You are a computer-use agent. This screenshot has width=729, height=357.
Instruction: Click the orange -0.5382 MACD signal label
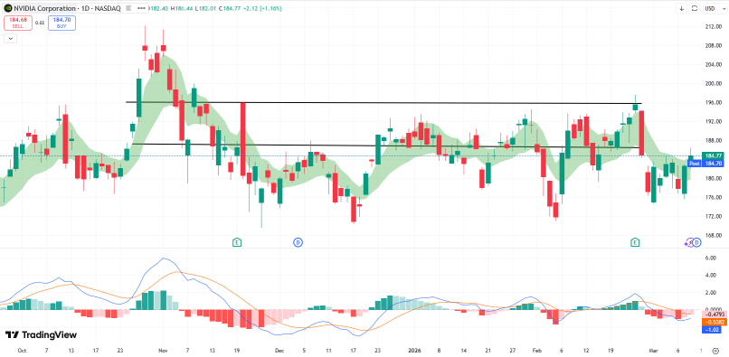pos(711,322)
